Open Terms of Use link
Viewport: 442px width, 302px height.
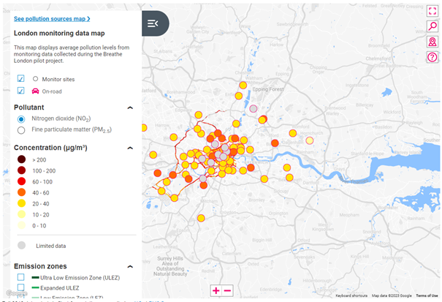(427, 295)
